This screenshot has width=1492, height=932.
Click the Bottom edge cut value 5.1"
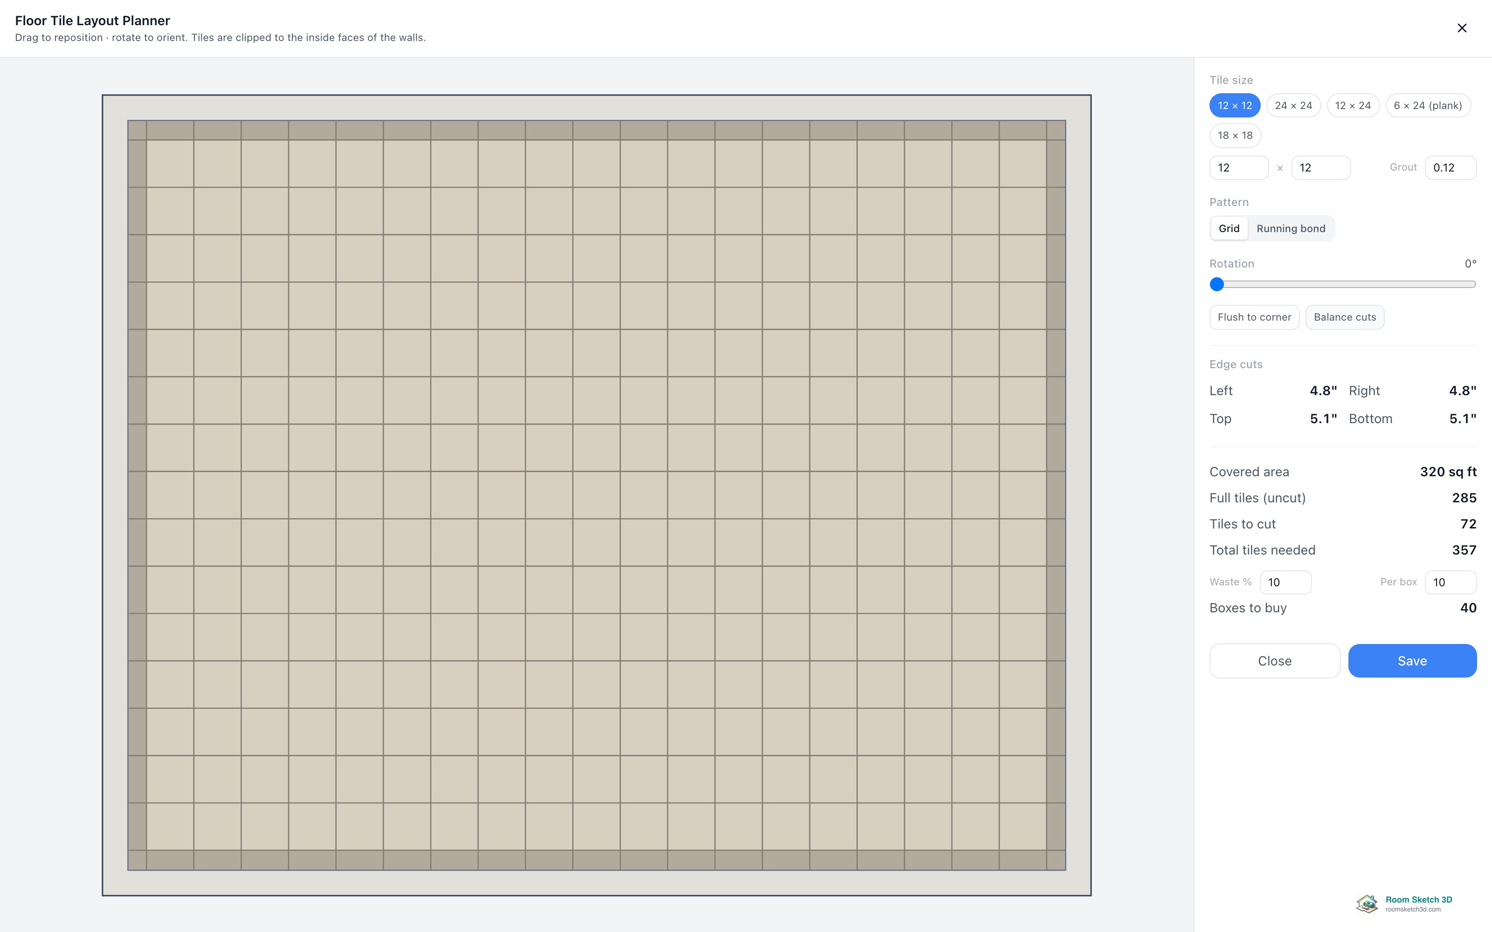pos(1463,419)
